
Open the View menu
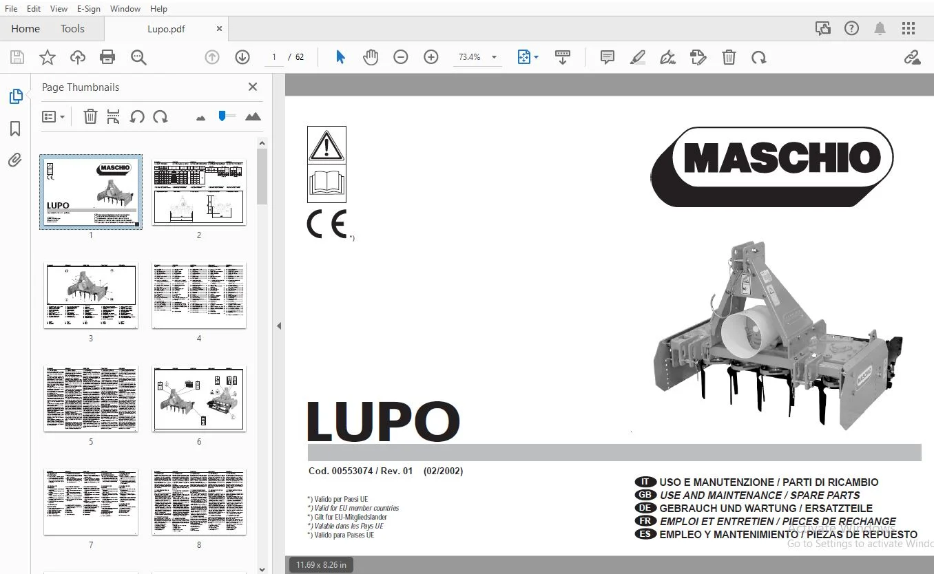click(59, 8)
